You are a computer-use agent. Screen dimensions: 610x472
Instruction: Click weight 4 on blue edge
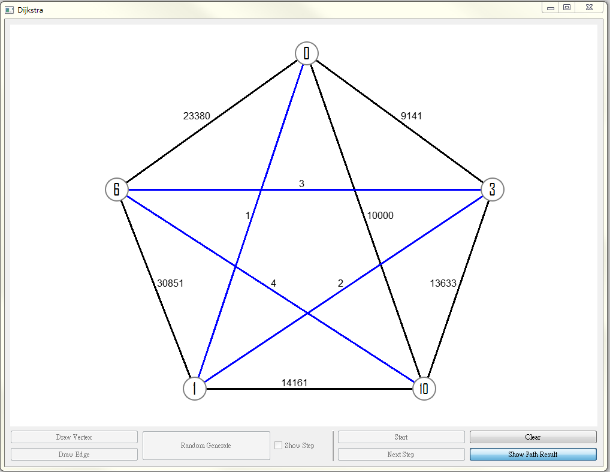273,284
